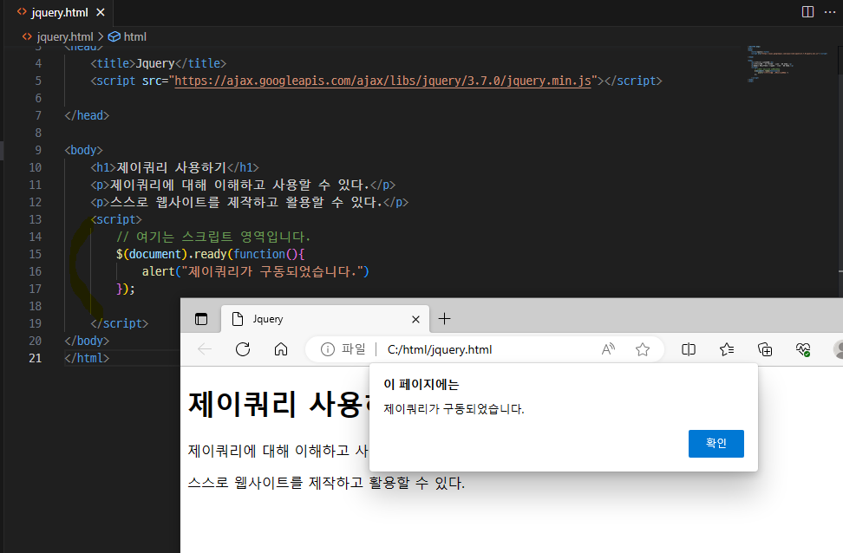Image resolution: width=843 pixels, height=553 pixels.
Task: Open a new browser tab with plus
Action: 445,319
